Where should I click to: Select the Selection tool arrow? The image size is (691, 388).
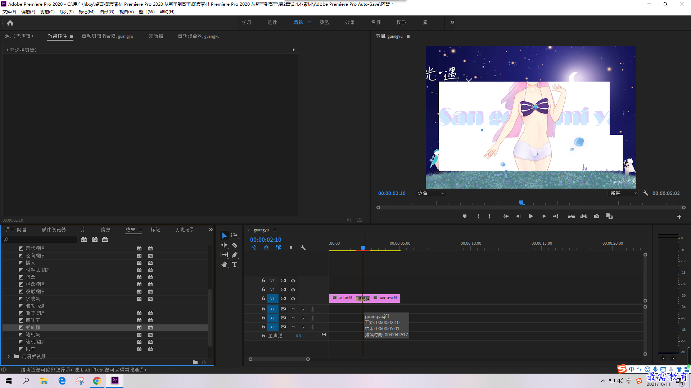pos(224,236)
